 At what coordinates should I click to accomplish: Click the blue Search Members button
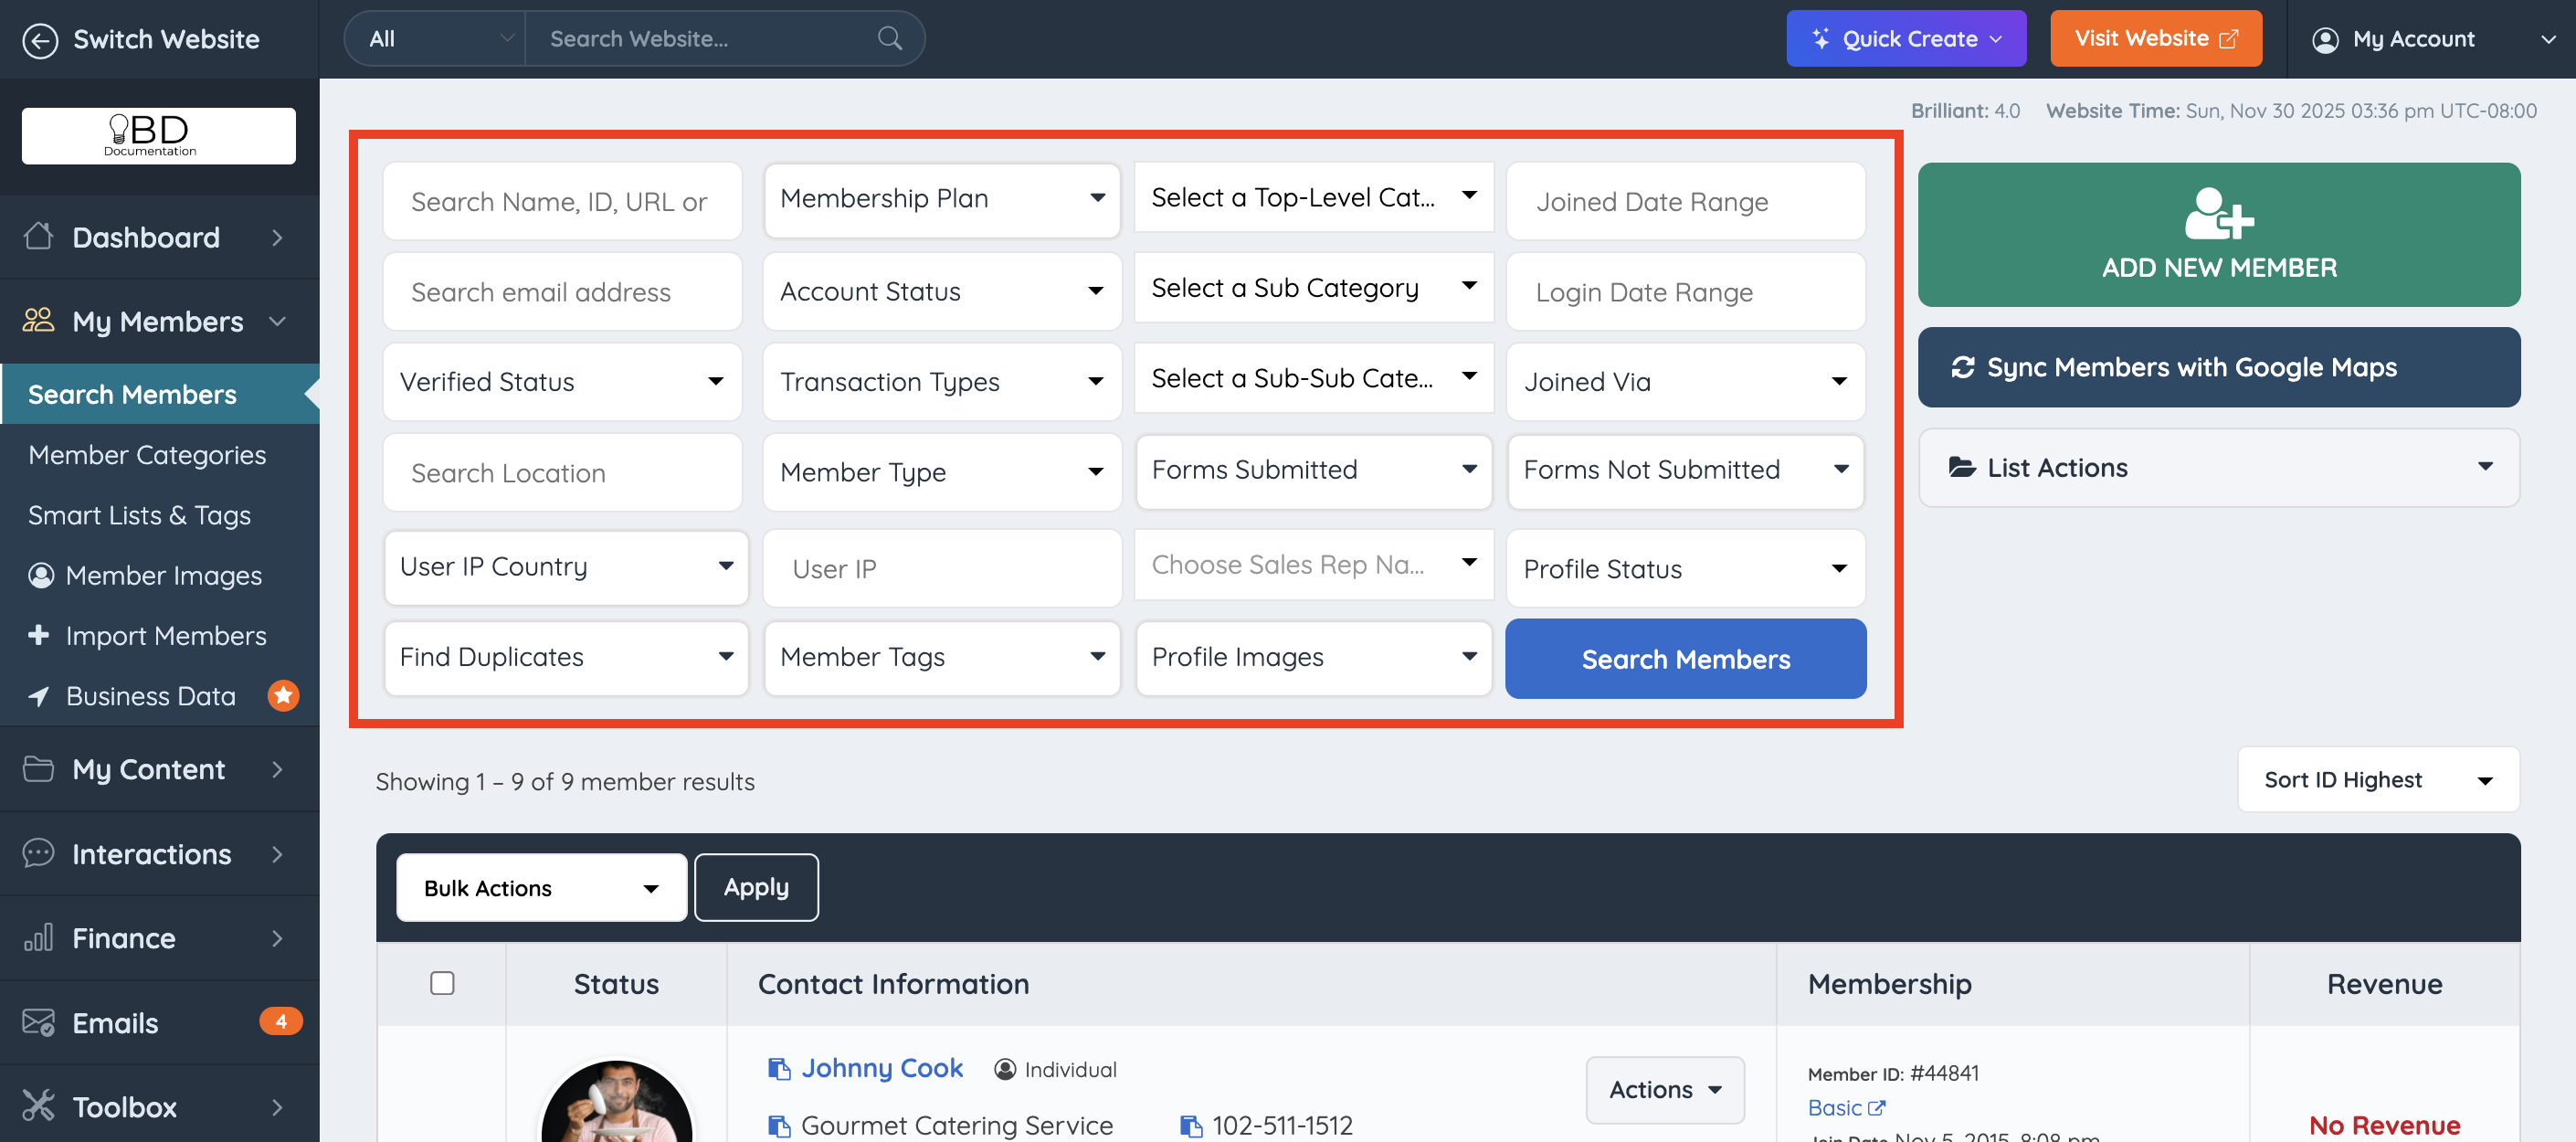[x=1685, y=659]
